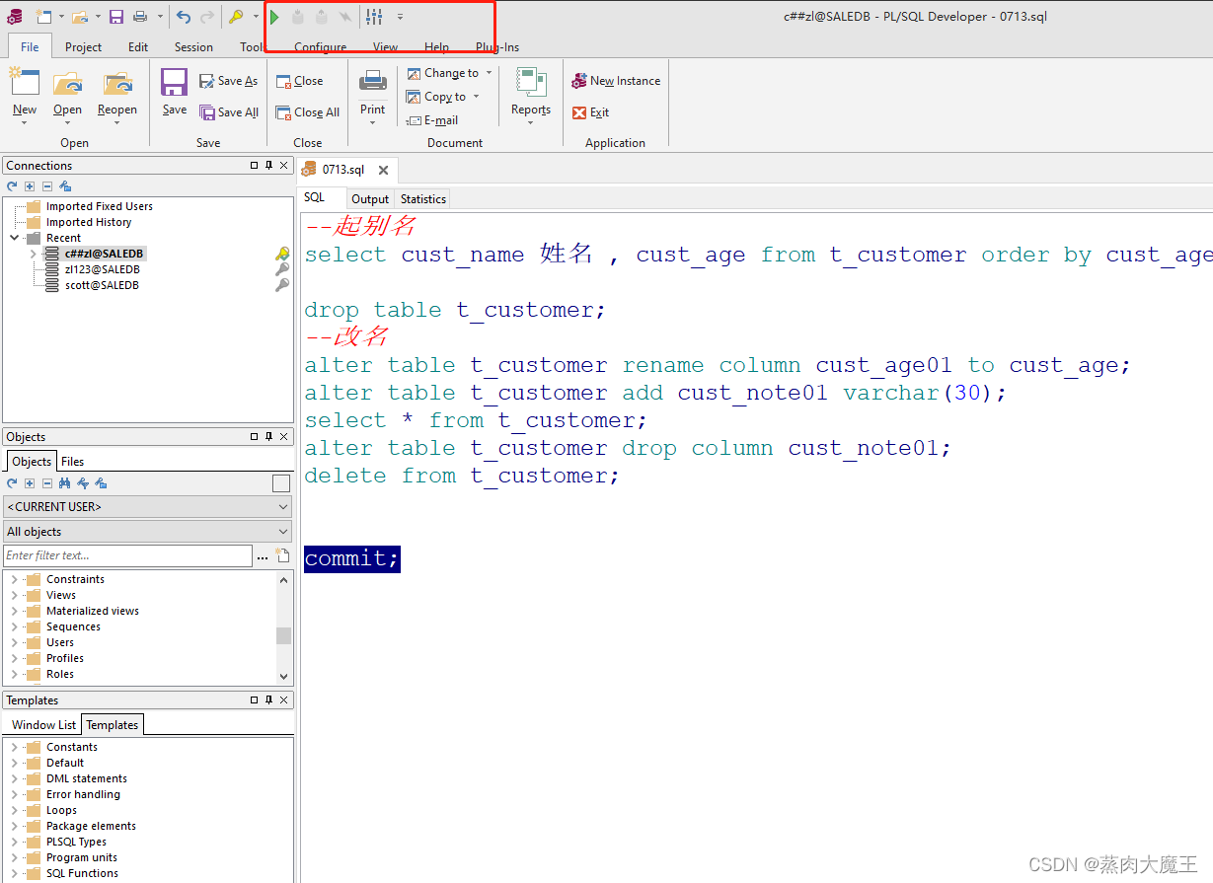Open the preferences sliders icon
The width and height of the screenshot is (1213, 883).
pos(374,17)
